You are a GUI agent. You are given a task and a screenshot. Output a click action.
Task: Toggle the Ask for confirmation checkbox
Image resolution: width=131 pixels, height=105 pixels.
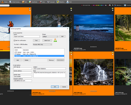14,40
